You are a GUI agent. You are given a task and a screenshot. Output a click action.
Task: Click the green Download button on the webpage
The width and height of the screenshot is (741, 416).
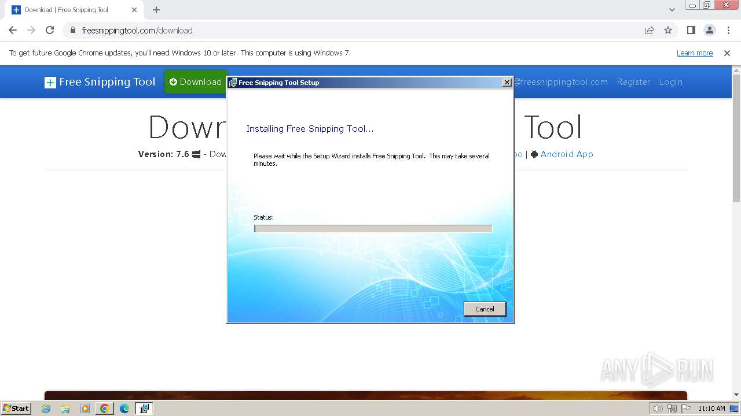coord(196,82)
